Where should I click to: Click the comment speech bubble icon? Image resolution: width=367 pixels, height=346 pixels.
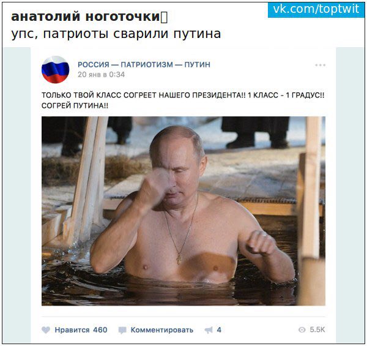122,330
